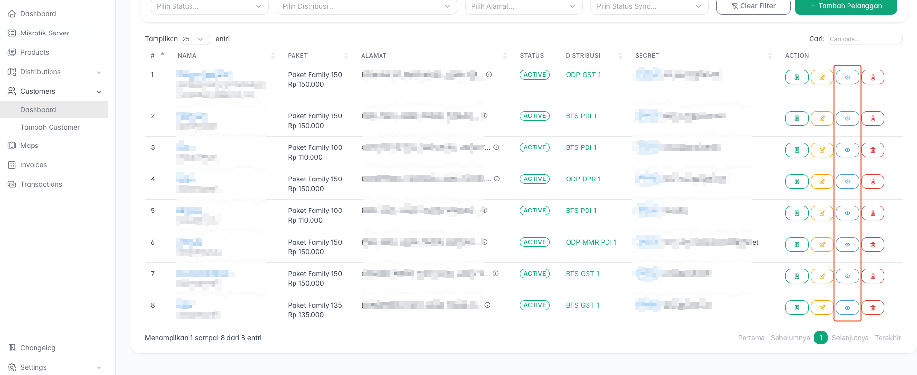Click the address info icon in row 1
The width and height of the screenshot is (917, 375).
489,75
